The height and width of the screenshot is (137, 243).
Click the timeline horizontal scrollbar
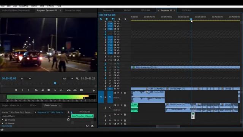[x=168, y=126]
